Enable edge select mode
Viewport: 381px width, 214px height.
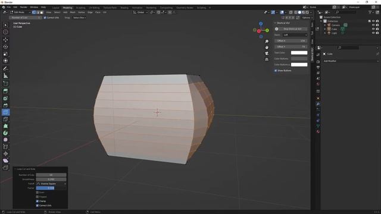[38, 12]
